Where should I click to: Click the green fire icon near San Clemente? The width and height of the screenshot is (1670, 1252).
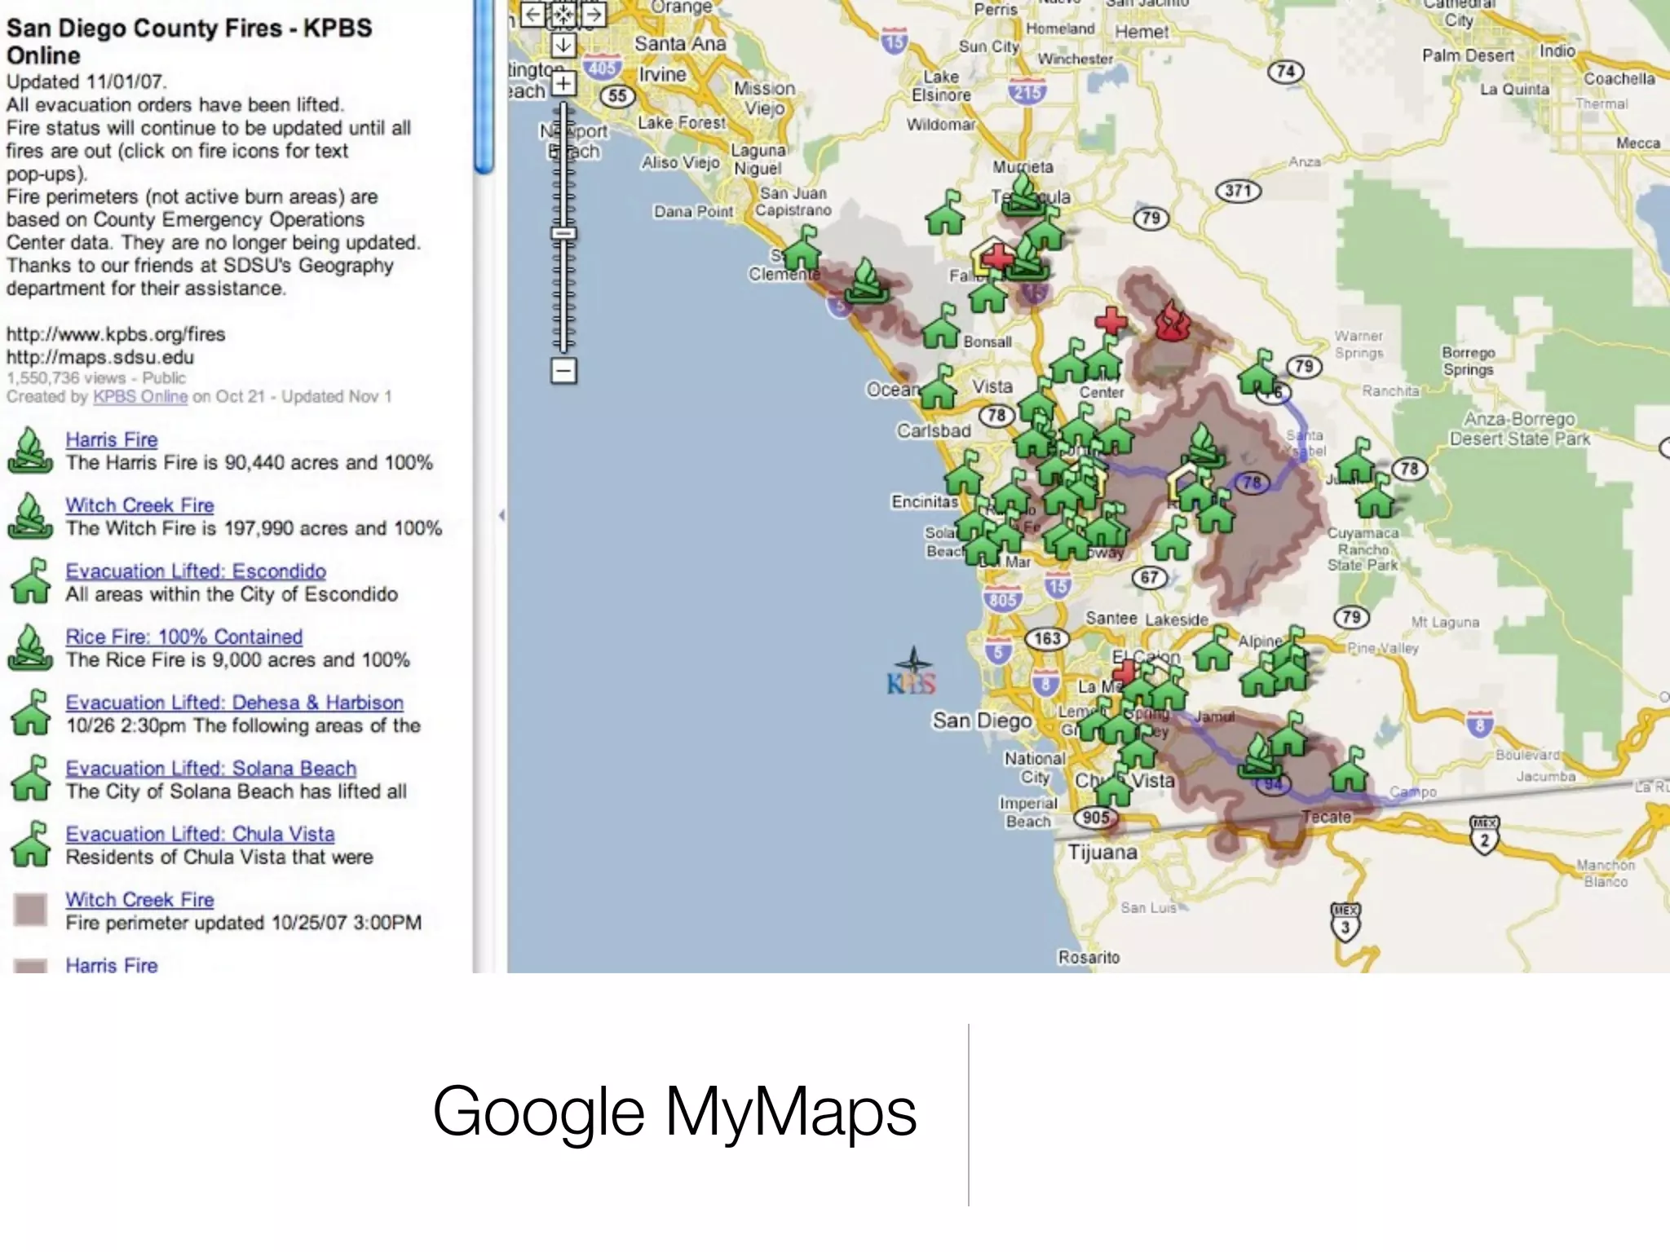[866, 281]
